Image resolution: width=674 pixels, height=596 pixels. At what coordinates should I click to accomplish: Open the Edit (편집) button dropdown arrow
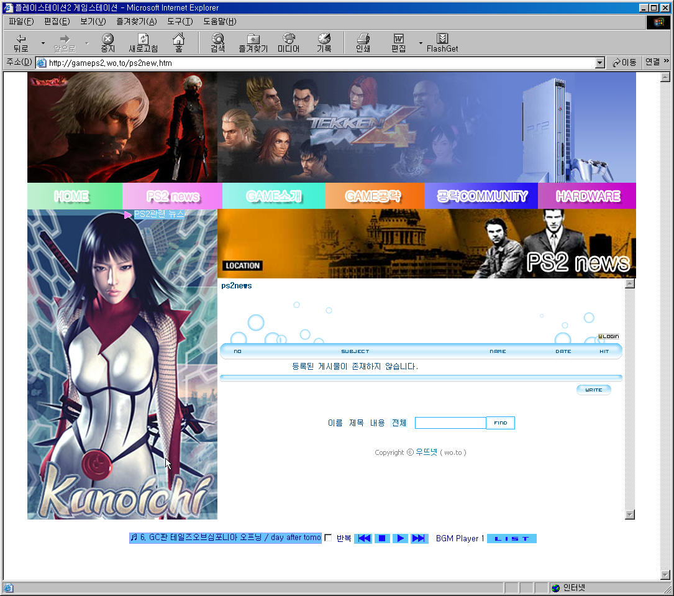click(421, 43)
